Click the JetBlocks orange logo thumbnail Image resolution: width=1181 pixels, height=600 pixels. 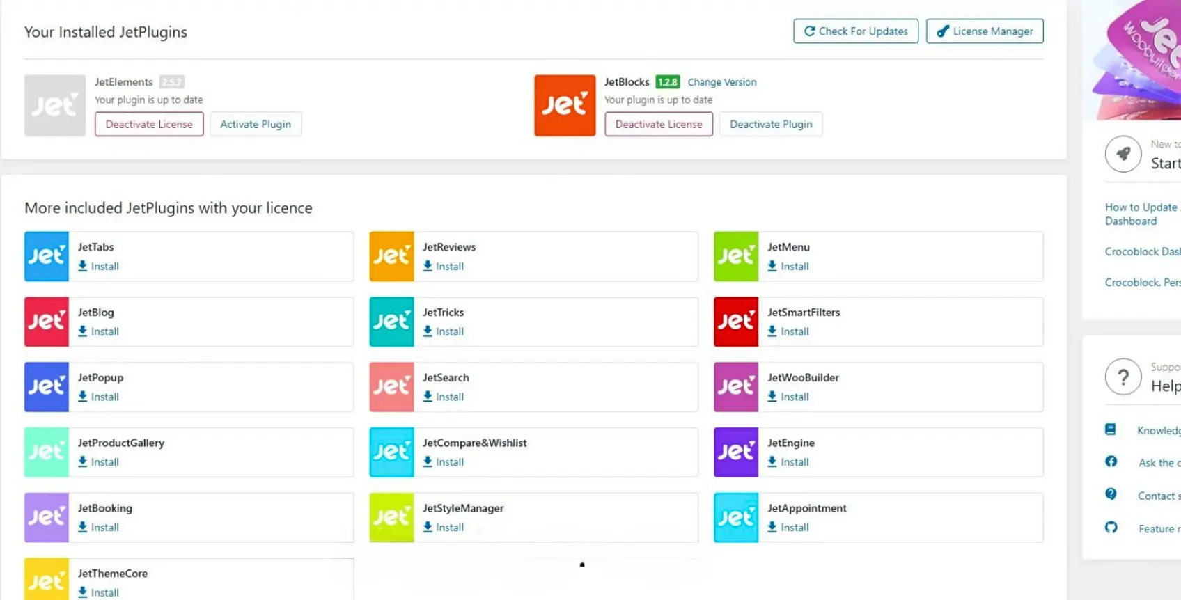tap(565, 105)
